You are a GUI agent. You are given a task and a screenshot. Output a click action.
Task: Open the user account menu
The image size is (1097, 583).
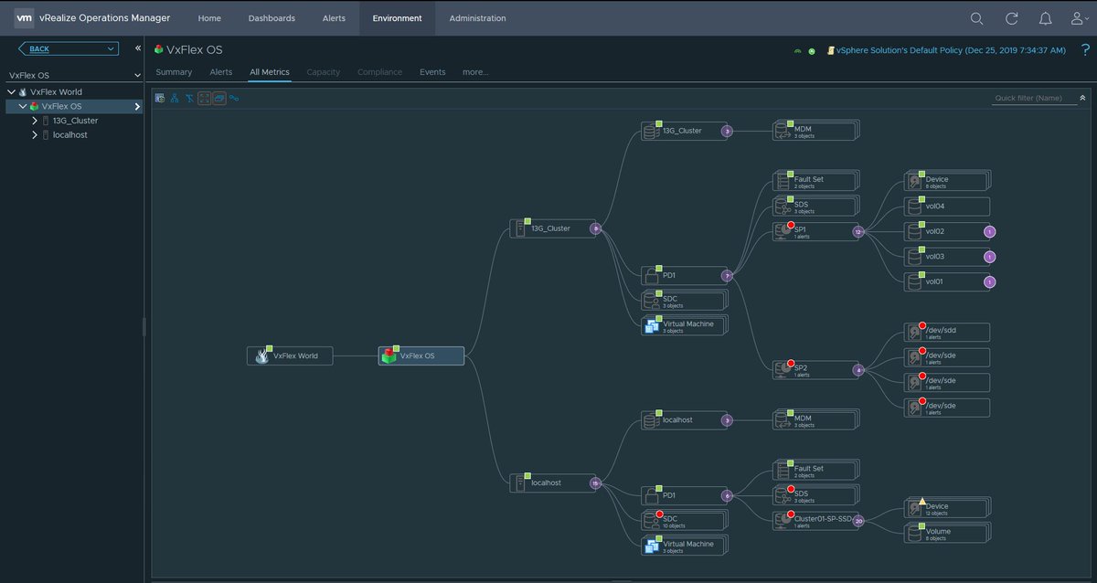coord(1078,18)
